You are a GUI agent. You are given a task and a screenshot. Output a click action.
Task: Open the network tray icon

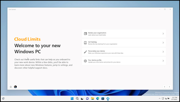163,98
